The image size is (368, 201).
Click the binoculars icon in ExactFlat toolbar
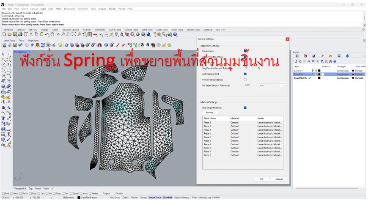tap(99, 45)
